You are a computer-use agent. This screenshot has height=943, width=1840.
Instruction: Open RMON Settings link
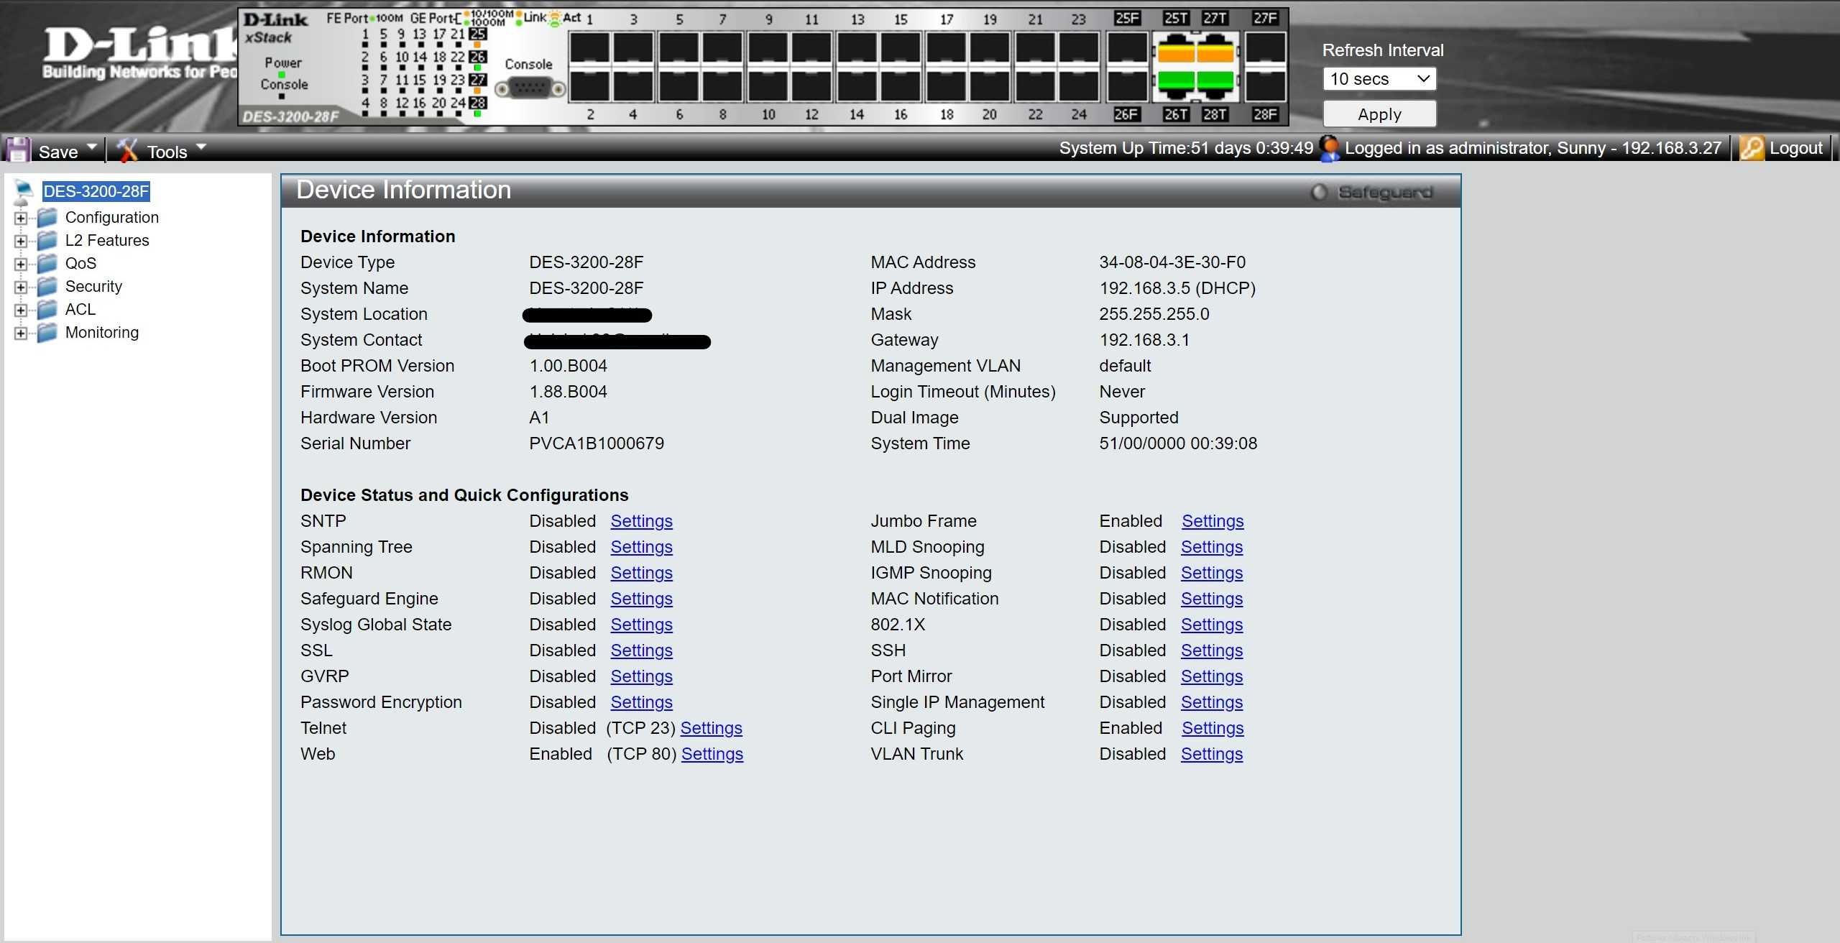tap(641, 573)
